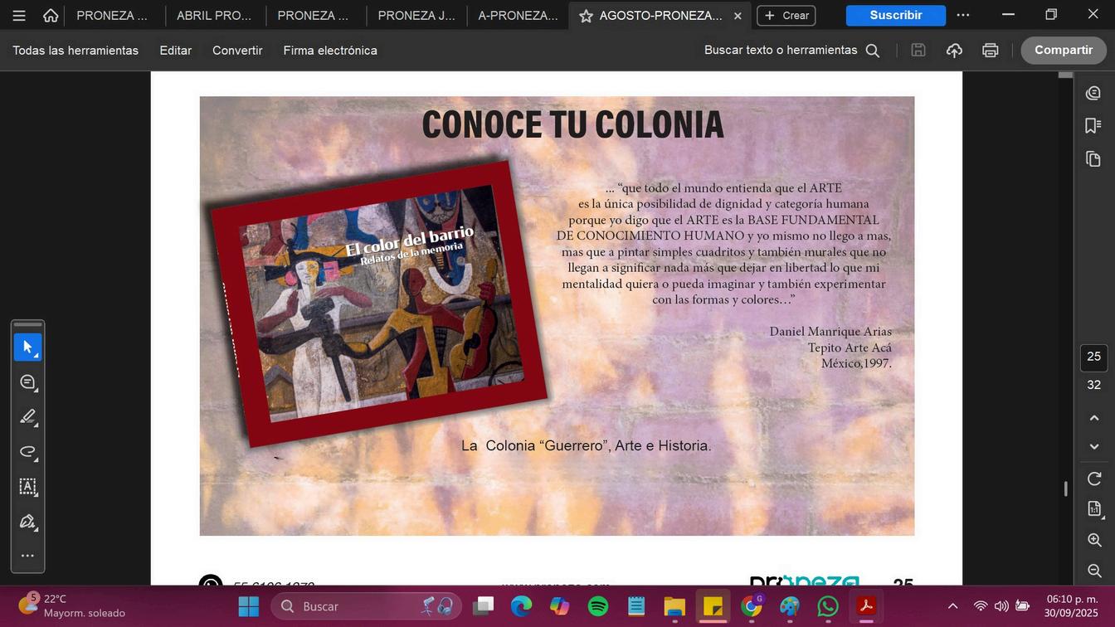Open File Explorer from the taskbar

click(674, 606)
